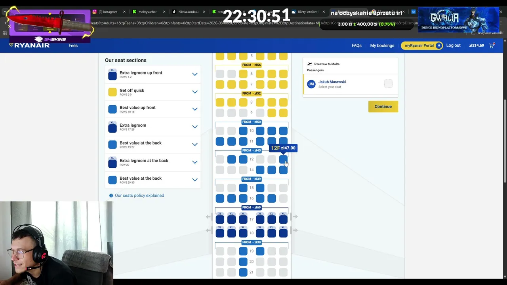
Task: Pick seat 16E in row 16
Action: [271, 198]
